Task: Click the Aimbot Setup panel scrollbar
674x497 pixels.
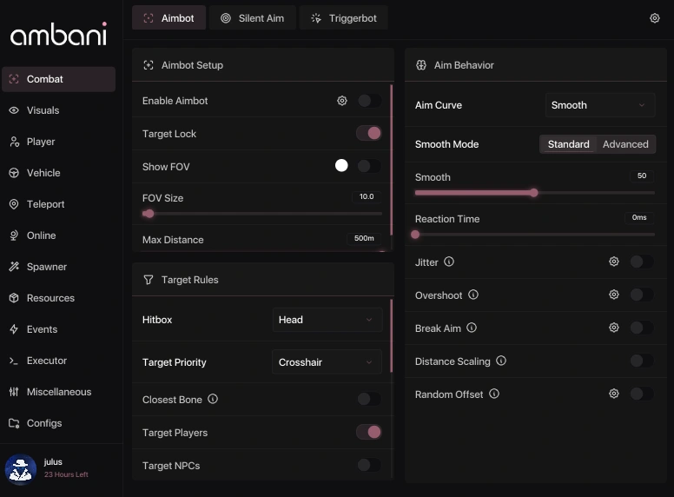Action: pos(391,161)
